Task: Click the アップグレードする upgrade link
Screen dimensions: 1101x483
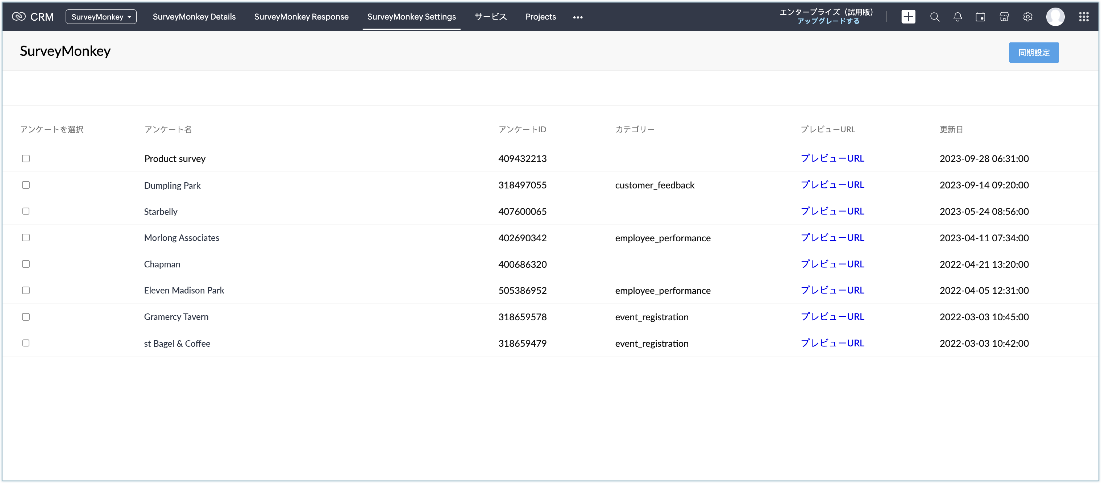Action: pos(828,21)
